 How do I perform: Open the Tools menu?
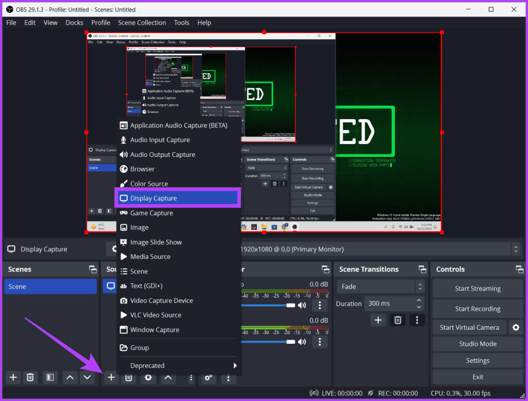click(181, 23)
